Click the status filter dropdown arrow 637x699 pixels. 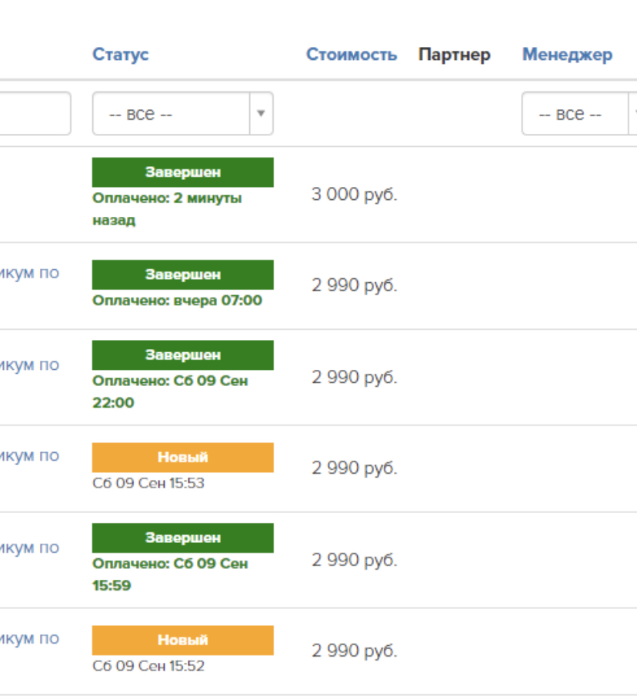[261, 114]
